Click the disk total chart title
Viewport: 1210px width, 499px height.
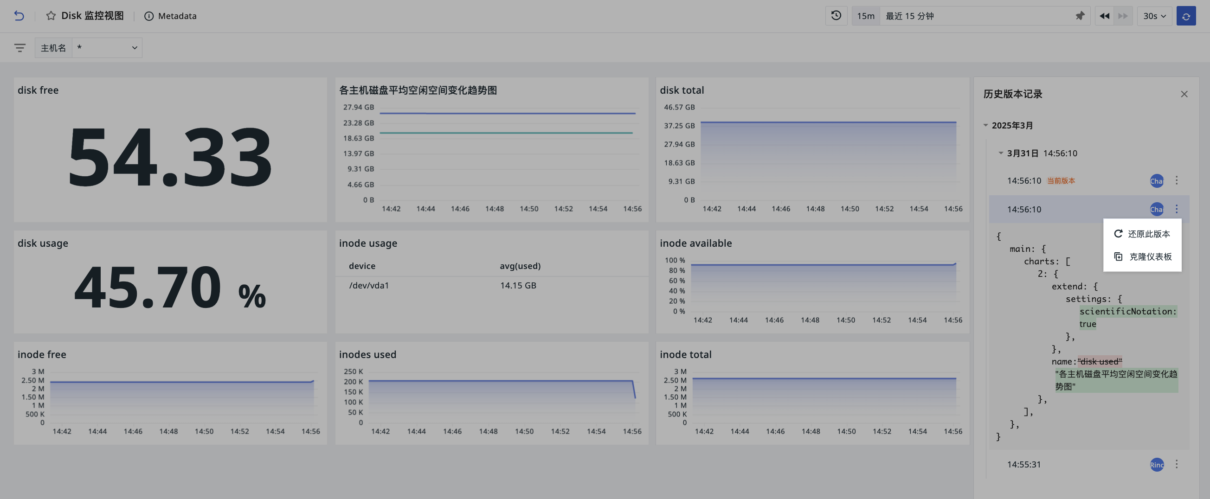[682, 90]
